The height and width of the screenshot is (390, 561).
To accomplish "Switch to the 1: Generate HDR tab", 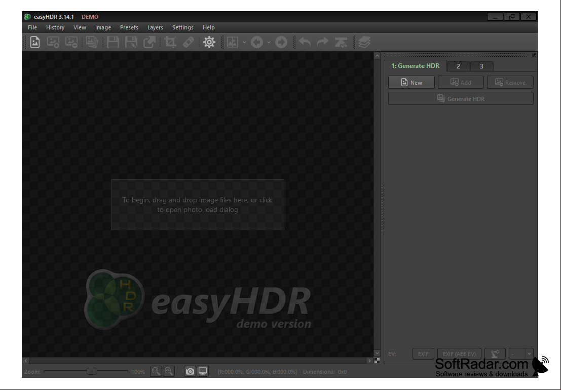I will (x=415, y=66).
